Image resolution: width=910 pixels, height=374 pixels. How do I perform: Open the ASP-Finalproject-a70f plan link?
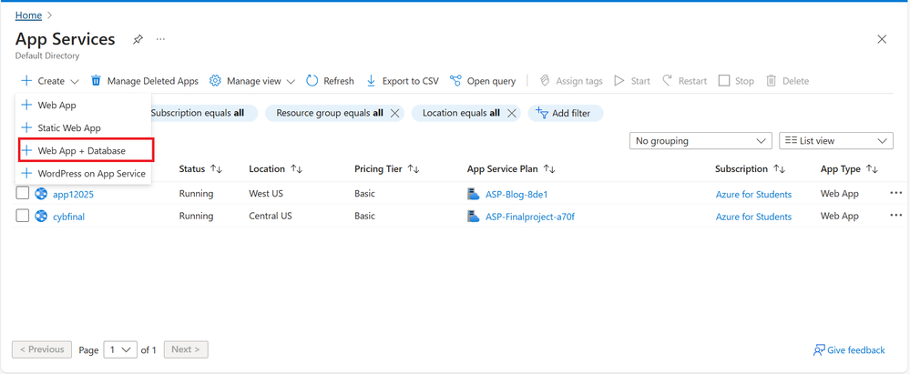point(530,217)
